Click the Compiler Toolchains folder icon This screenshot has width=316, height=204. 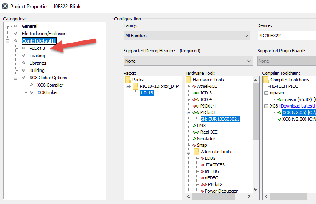coord(266,80)
